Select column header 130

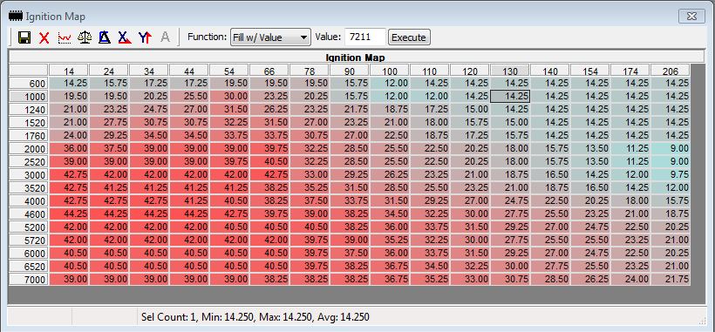pos(510,71)
